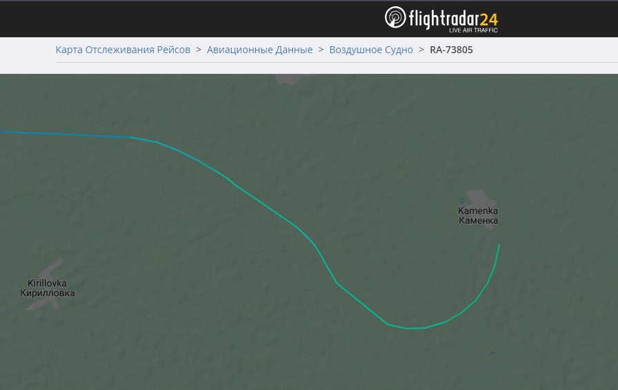Click the LIVE AIR TRAFFIC tagline
Image resolution: width=618 pixels, height=390 pixels.
[x=473, y=30]
